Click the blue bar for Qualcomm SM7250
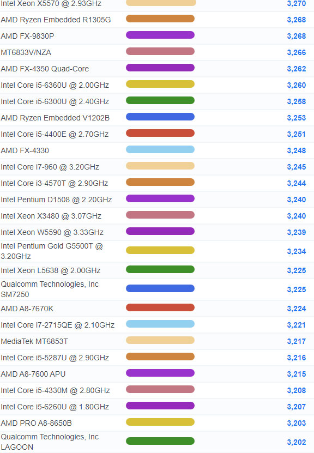The width and height of the screenshot is (314, 453). (160, 288)
